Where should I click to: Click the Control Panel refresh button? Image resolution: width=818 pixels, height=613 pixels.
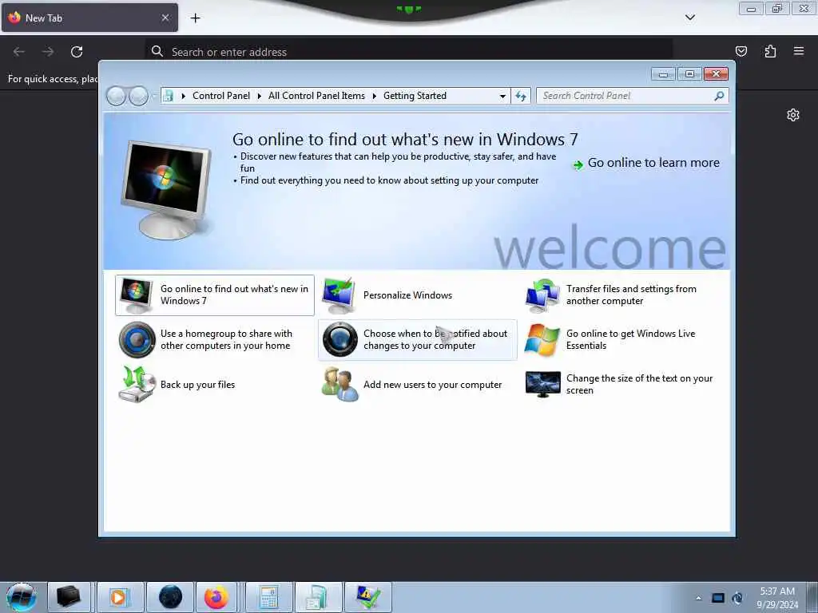click(x=521, y=96)
